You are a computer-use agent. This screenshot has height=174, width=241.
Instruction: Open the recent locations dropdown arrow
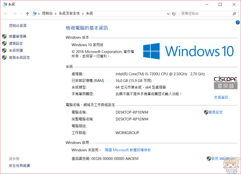[21, 14]
